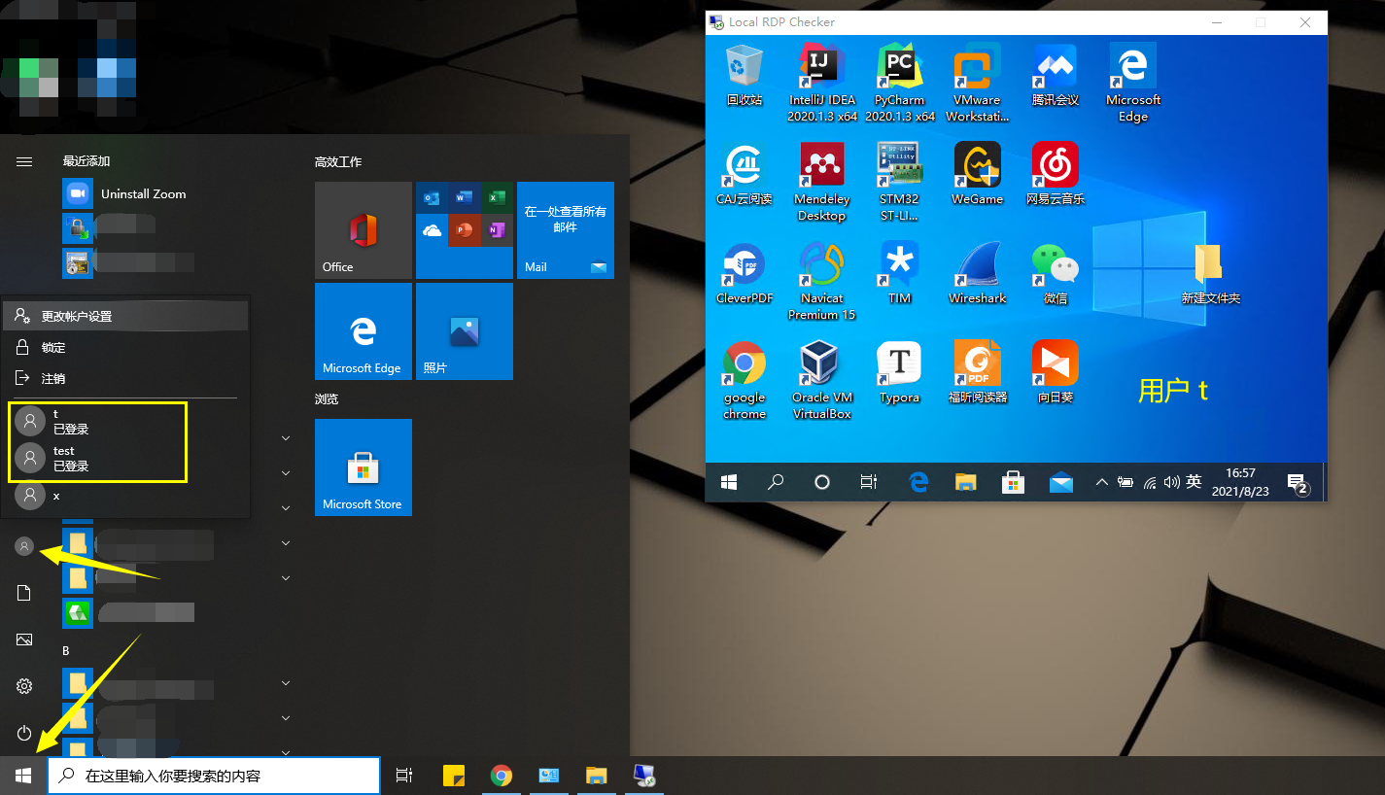This screenshot has width=1385, height=795.
Task: Select 更改帐户设置 menu entry
Action: click(x=125, y=316)
